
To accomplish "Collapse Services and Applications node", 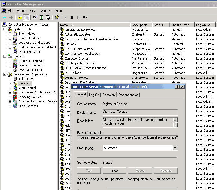I will (x=5, y=74).
